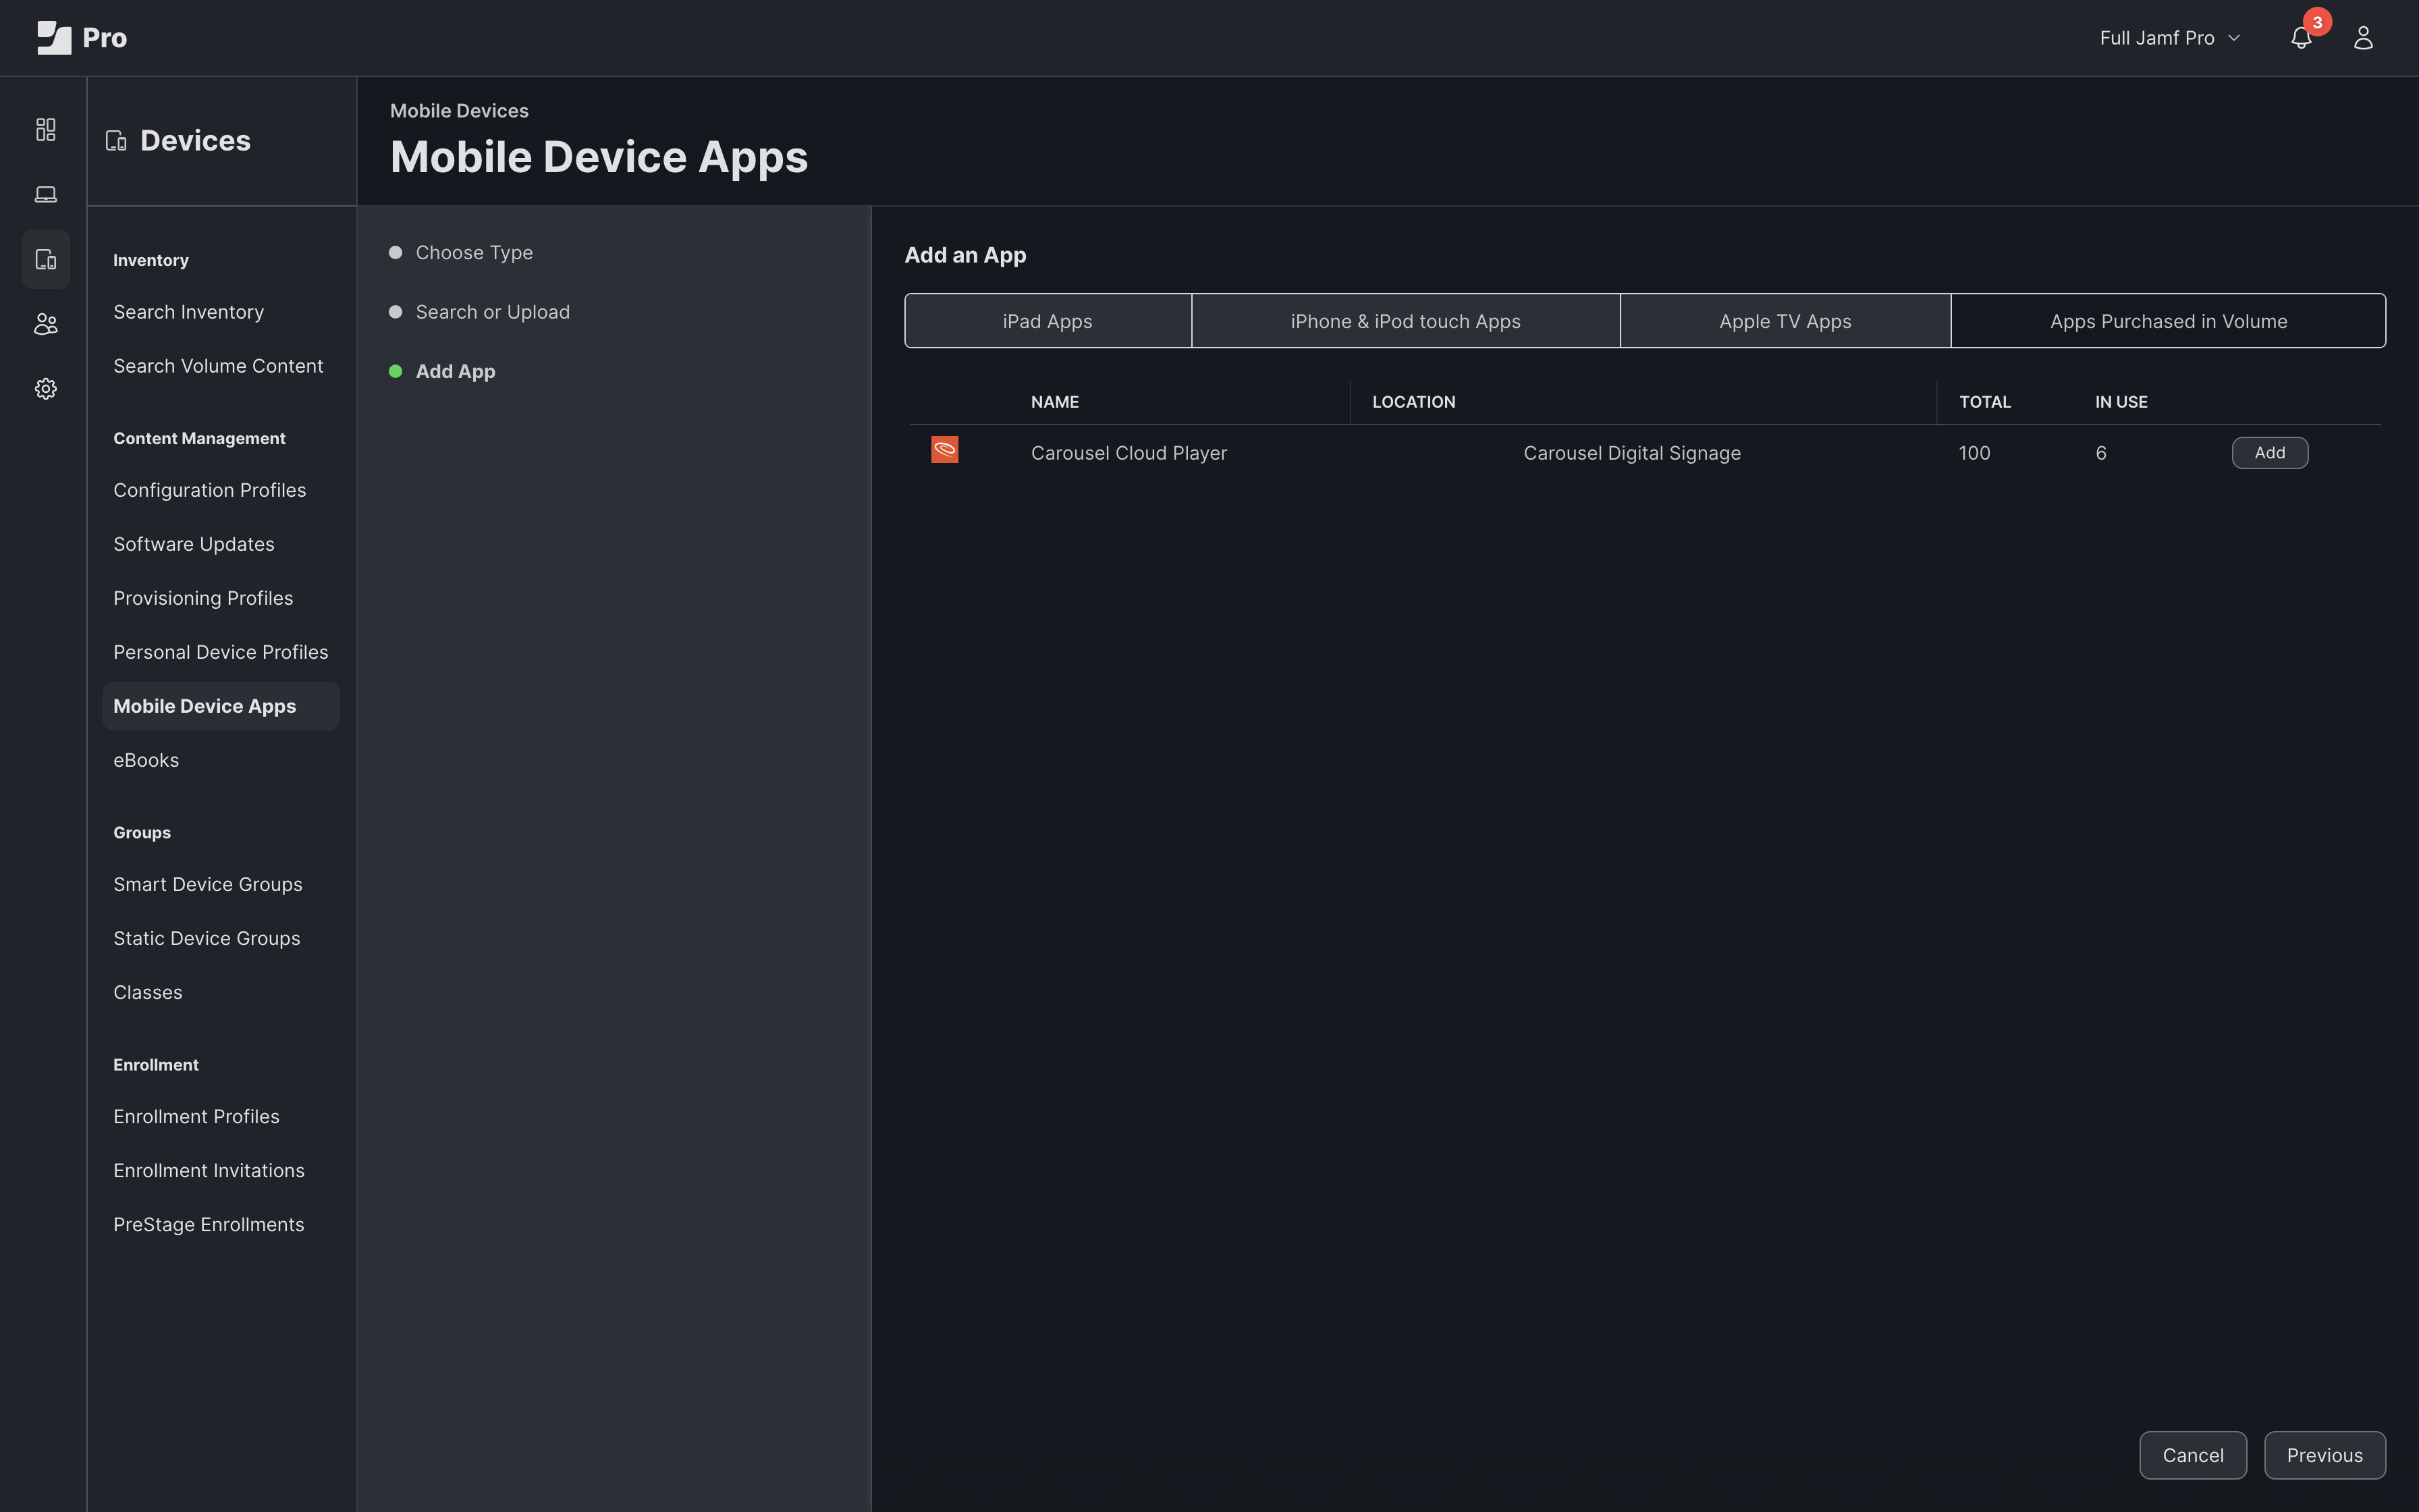Click the NAME column header
2419x1512 pixels.
[1054, 402]
